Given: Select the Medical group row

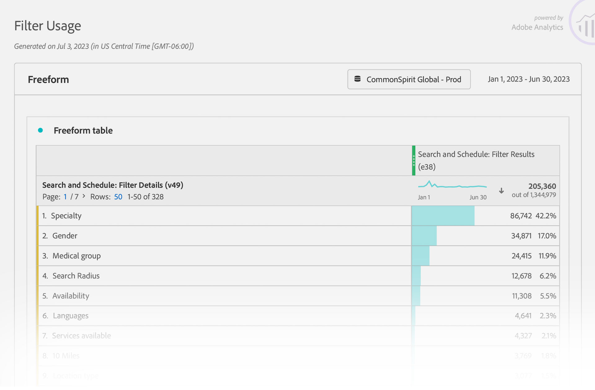Looking at the screenshot, I should point(76,256).
